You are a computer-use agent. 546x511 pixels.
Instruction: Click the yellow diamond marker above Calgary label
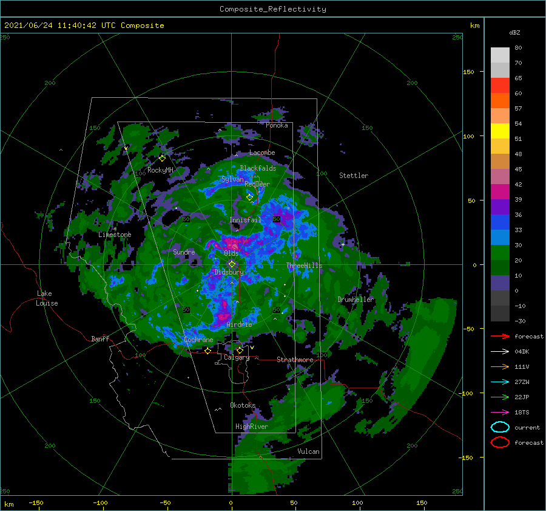click(x=240, y=350)
